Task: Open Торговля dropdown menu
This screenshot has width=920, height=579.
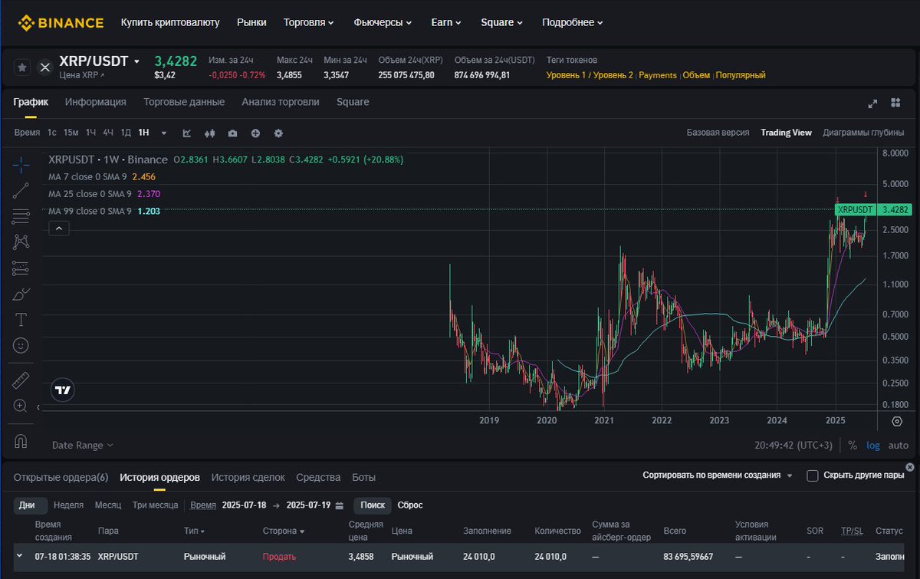Action: [308, 22]
